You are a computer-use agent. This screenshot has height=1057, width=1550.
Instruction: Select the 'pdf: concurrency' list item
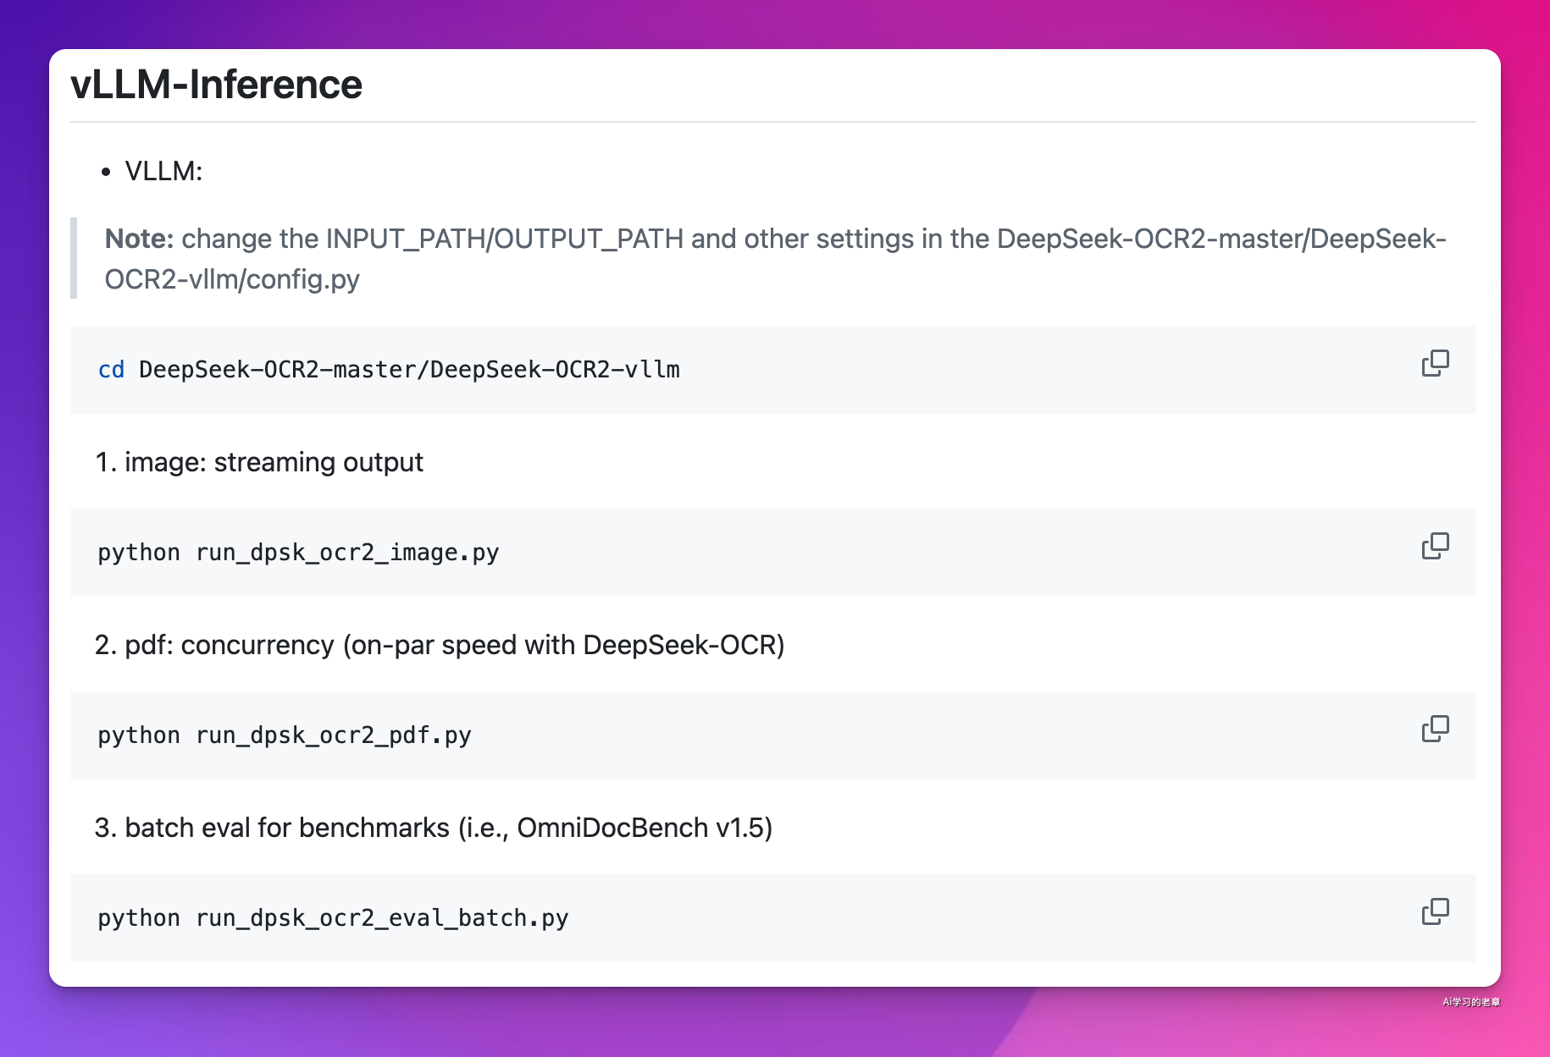[x=454, y=645]
